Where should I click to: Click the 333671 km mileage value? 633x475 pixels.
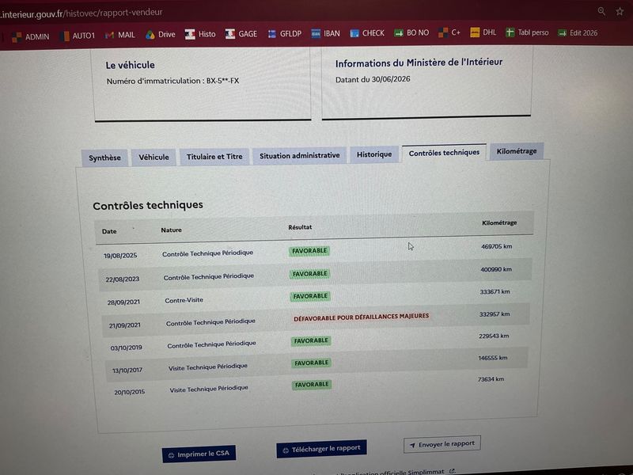click(x=495, y=291)
